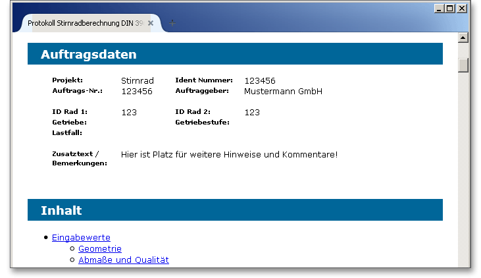
Task: Click the Projekt value Stirnrad
Action: (138, 81)
